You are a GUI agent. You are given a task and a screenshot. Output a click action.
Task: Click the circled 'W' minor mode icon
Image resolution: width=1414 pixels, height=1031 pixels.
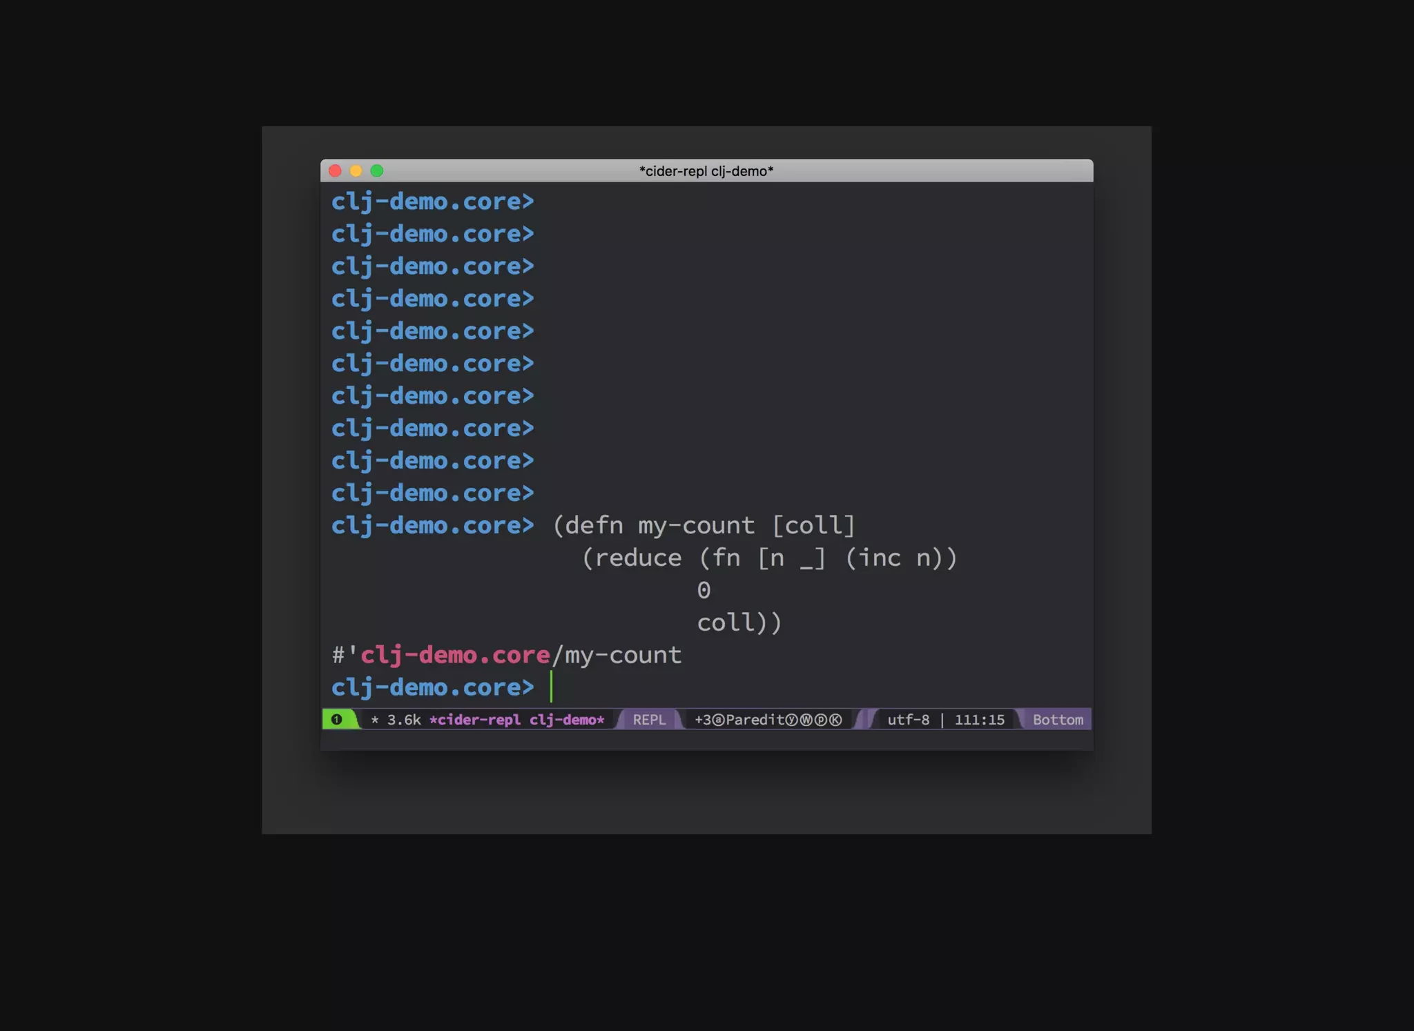point(806,720)
